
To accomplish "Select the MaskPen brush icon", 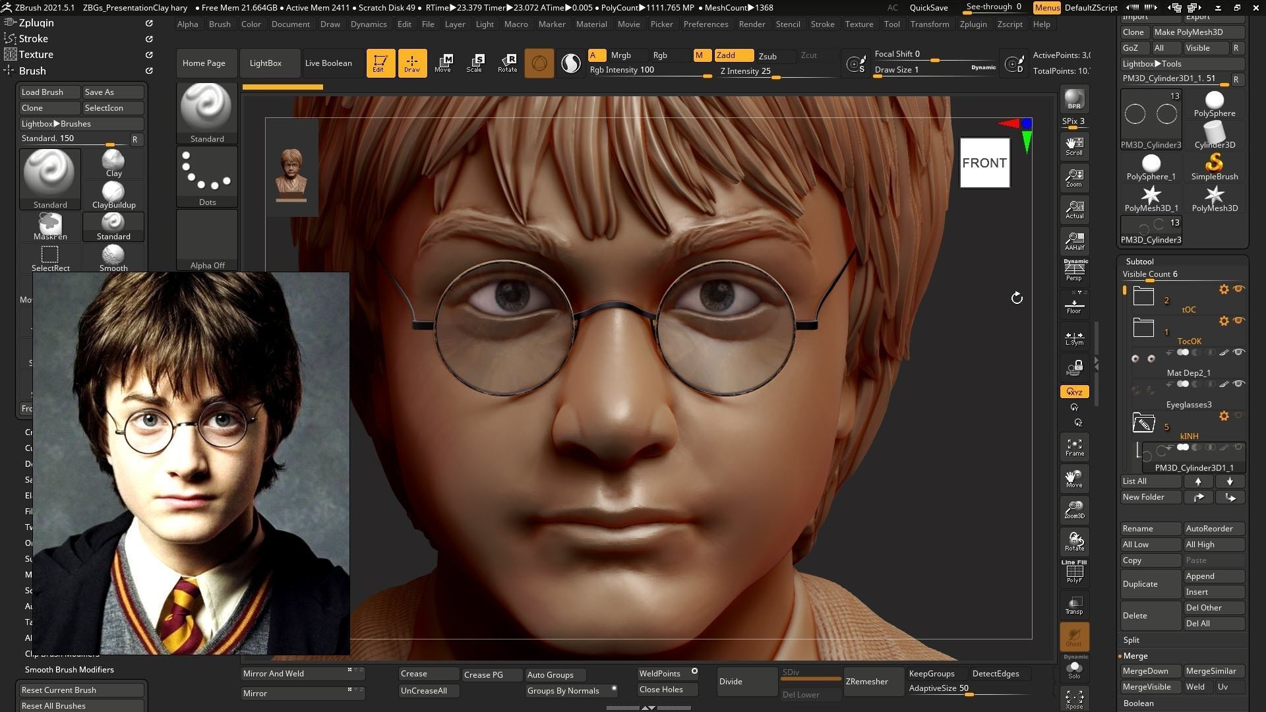I will click(x=50, y=226).
